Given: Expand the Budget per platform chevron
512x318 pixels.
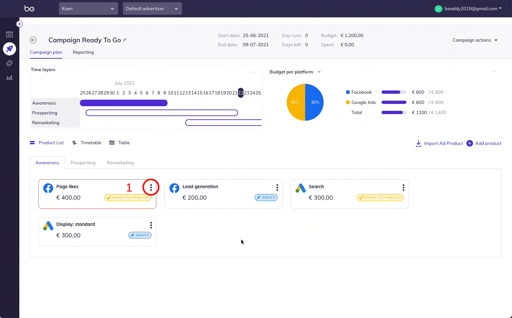Looking at the screenshot, I should point(319,72).
